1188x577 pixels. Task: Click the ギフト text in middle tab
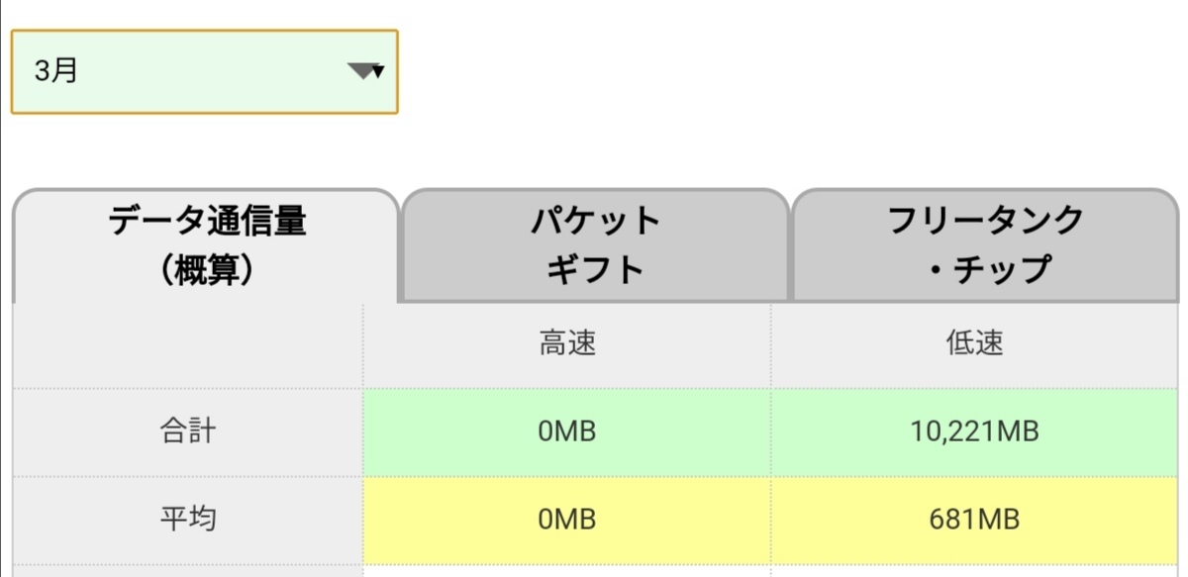[x=595, y=270]
